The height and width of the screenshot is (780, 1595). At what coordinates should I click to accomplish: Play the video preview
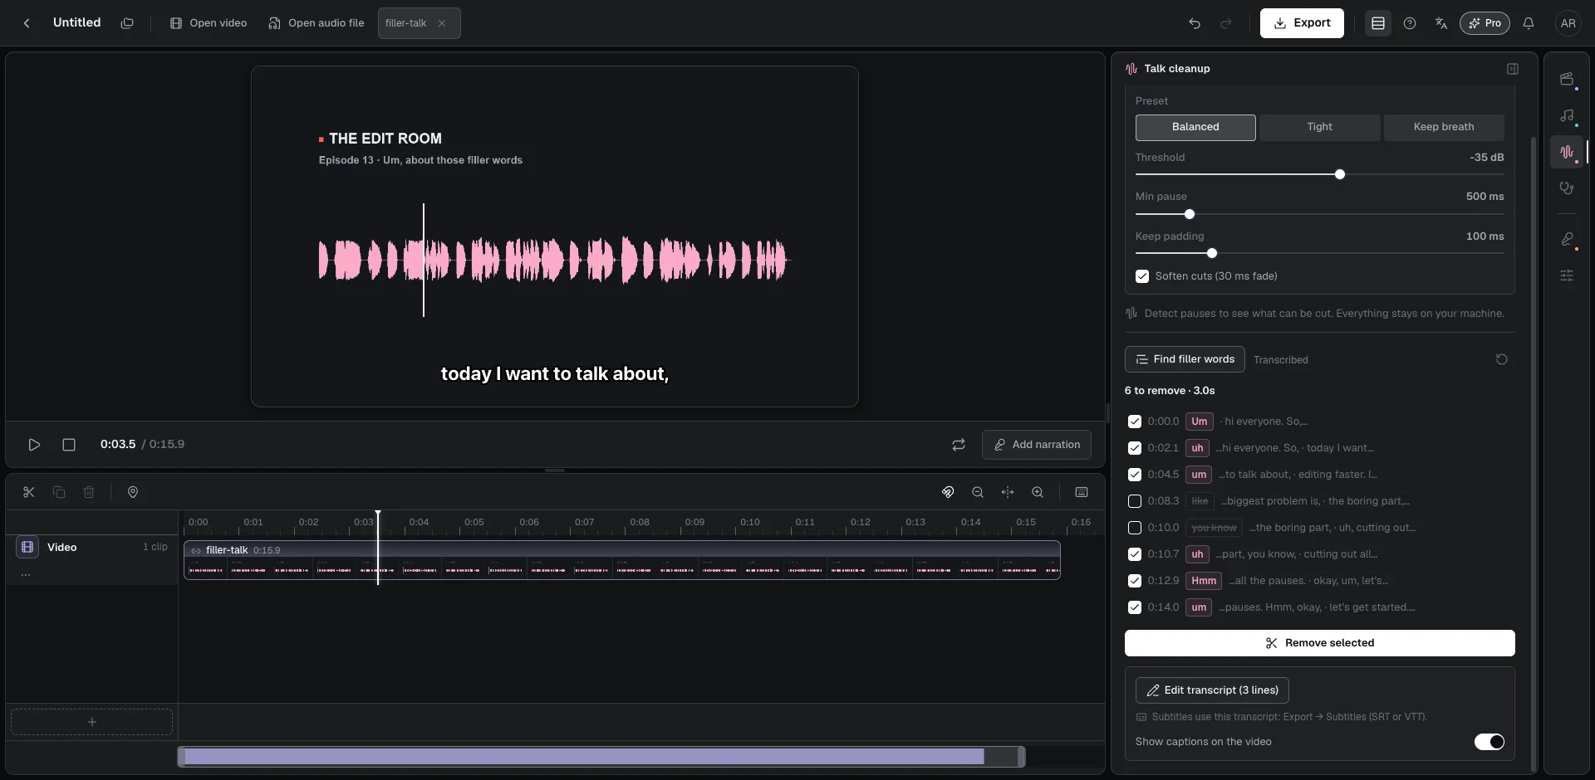pyautogui.click(x=34, y=445)
